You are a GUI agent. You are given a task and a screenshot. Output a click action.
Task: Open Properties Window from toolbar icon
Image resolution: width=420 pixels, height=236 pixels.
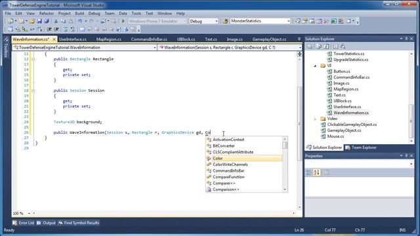click(x=304, y=21)
